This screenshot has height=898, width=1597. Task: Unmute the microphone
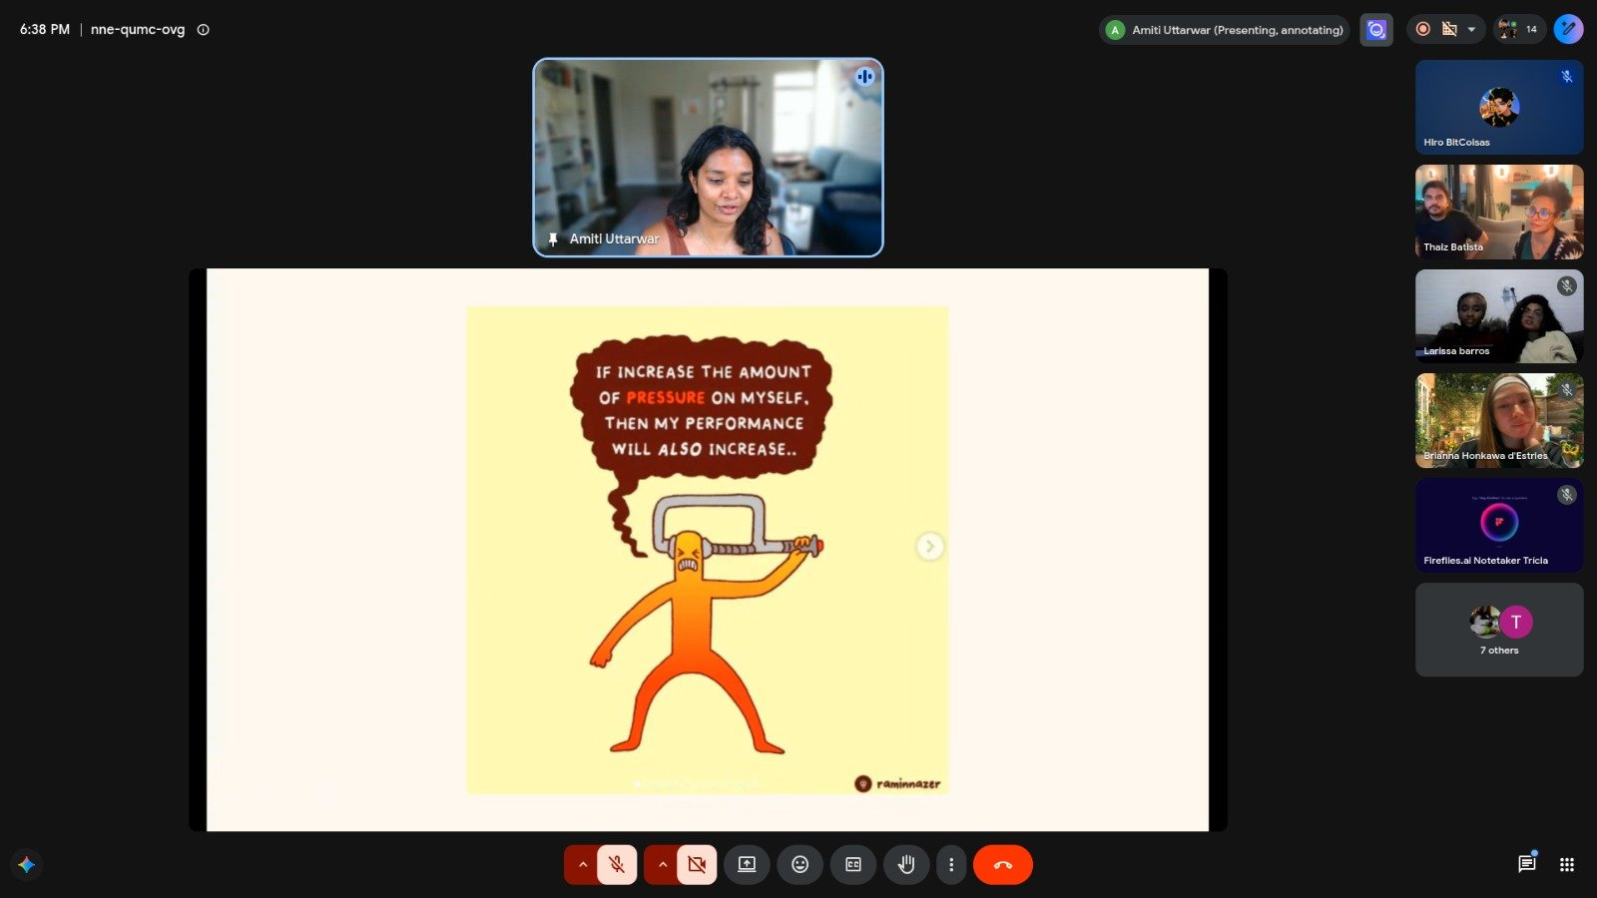coord(617,865)
